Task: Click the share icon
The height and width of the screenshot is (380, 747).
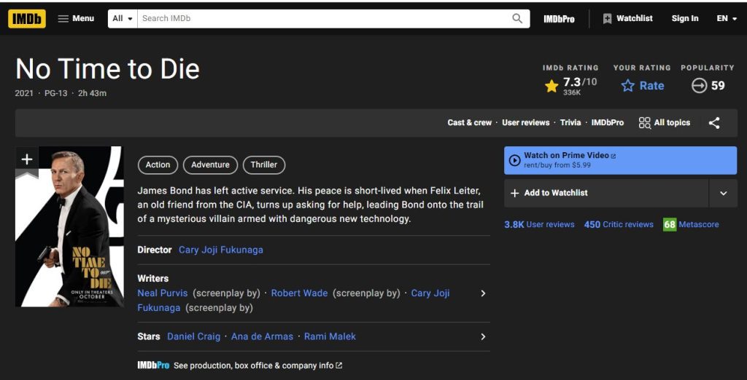Action: pyautogui.click(x=713, y=123)
